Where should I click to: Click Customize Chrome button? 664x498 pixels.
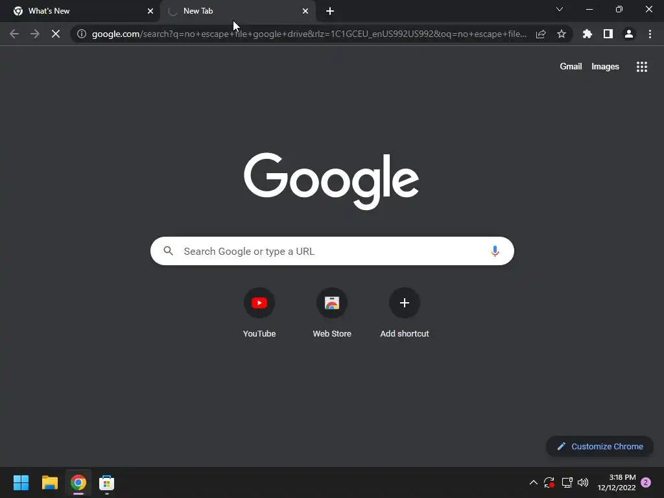coord(600,446)
